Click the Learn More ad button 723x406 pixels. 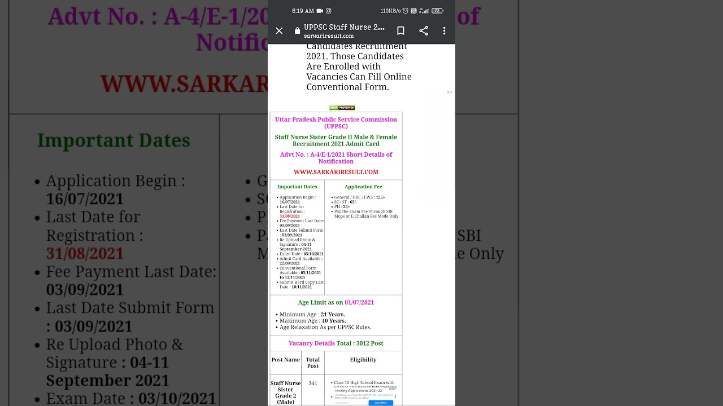pos(381,403)
